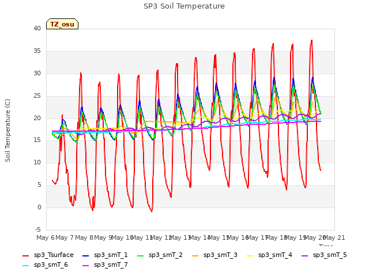This screenshot has width=369, height=276.
Task: Click the yellow sp3_smT_4 legend swatch
Action: (250, 255)
